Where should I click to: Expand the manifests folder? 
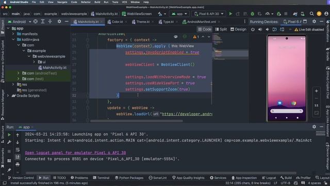[13, 34]
